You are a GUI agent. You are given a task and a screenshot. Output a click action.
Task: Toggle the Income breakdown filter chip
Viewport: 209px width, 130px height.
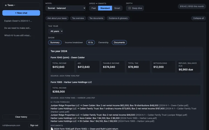coord(74,42)
